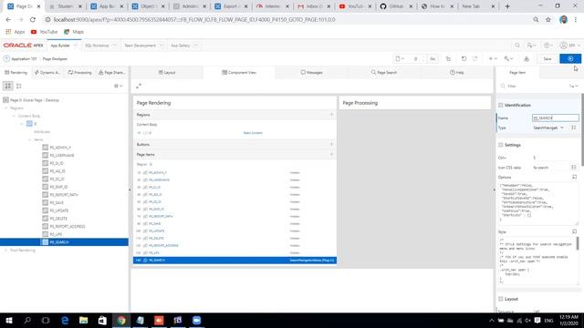584x328 pixels.
Task: Click the Application 101 up-arrow icon
Action: click(x=6, y=58)
